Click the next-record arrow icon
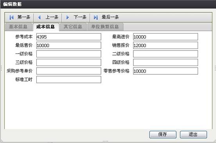 coord(67,17)
